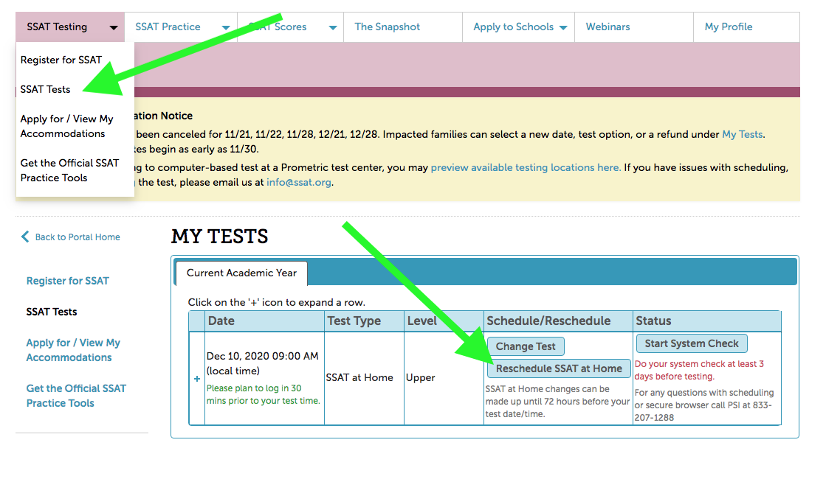Open the SSAT Testing dropdown menu
The height and width of the screenshot is (493, 826).
tap(69, 27)
